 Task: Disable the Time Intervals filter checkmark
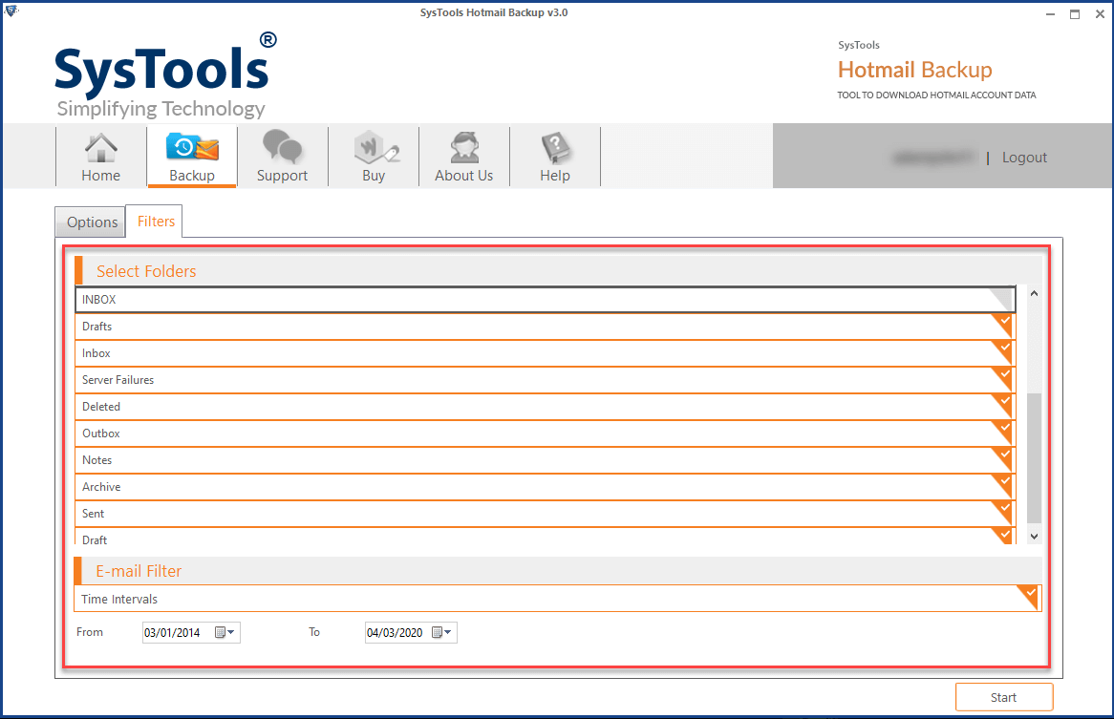click(x=1029, y=595)
